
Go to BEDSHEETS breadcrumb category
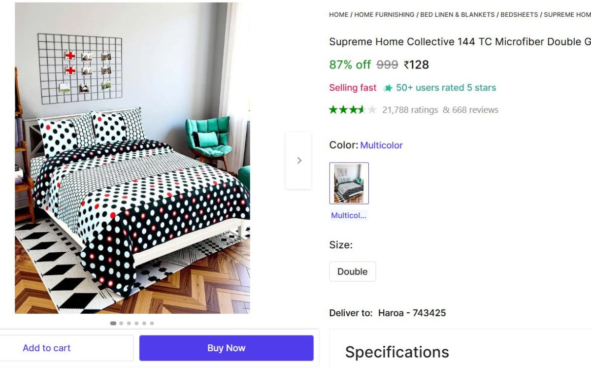pos(519,15)
